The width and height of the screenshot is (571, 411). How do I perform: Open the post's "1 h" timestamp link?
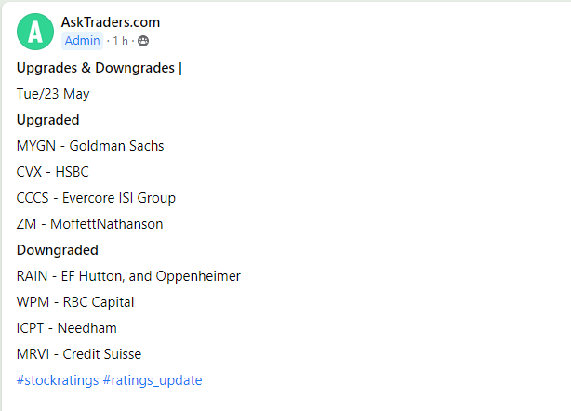pyautogui.click(x=121, y=41)
